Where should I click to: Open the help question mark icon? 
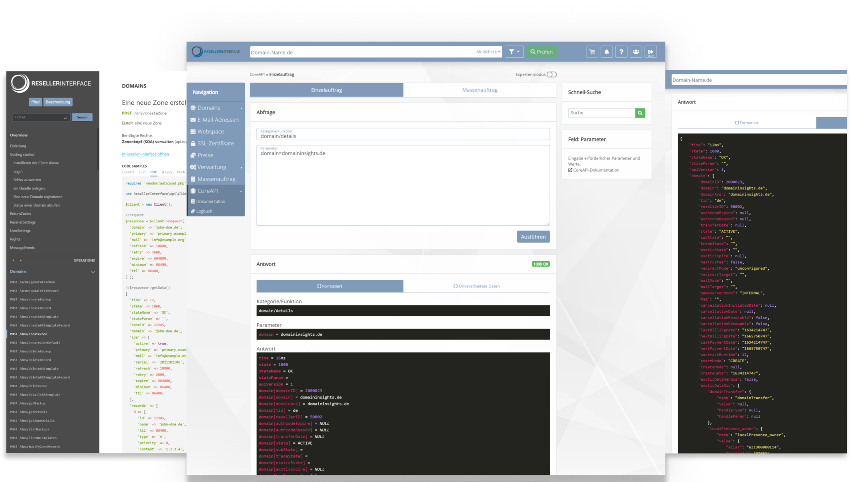[x=621, y=52]
